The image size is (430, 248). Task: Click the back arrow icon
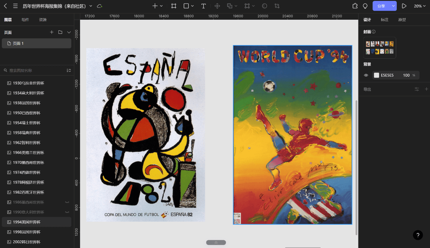click(x=5, y=6)
